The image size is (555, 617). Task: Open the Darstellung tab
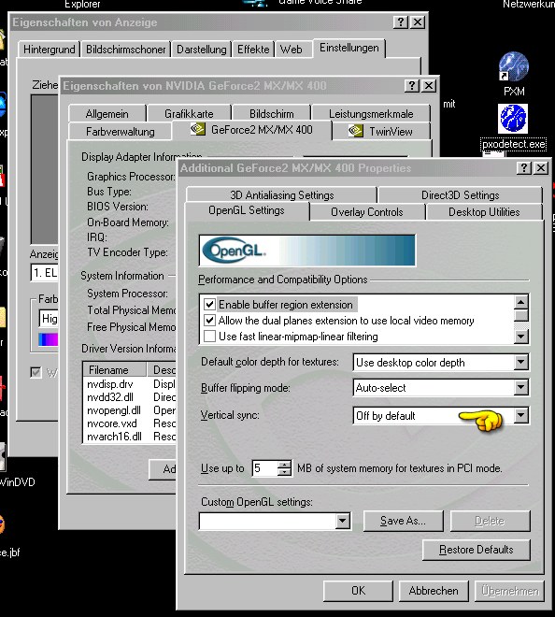coord(202,50)
